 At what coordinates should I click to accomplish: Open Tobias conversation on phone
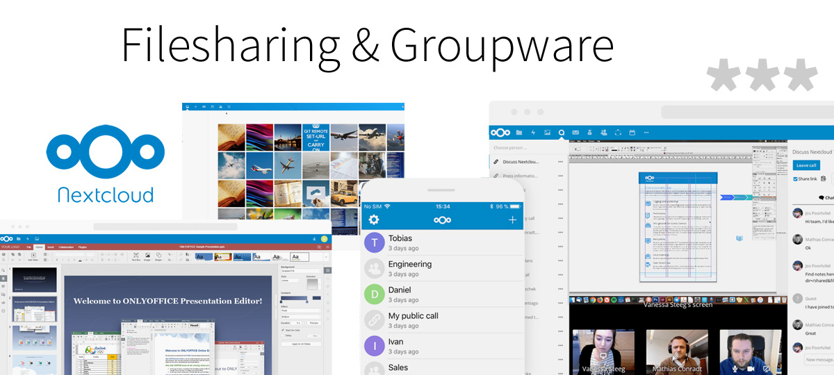click(x=443, y=242)
